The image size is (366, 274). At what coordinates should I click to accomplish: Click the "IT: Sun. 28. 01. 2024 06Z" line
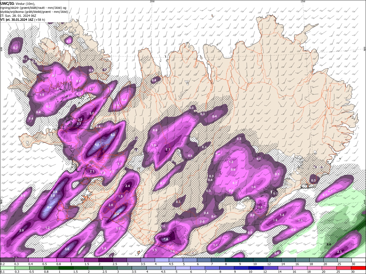coord(18,16)
